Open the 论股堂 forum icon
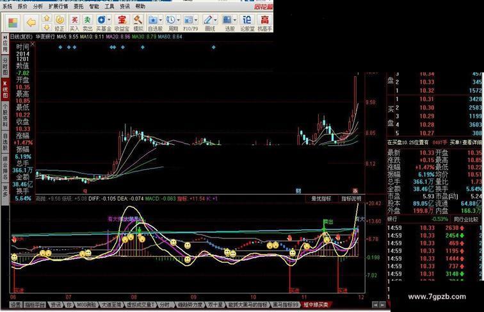This screenshot has height=312, width=484. coord(247,23)
